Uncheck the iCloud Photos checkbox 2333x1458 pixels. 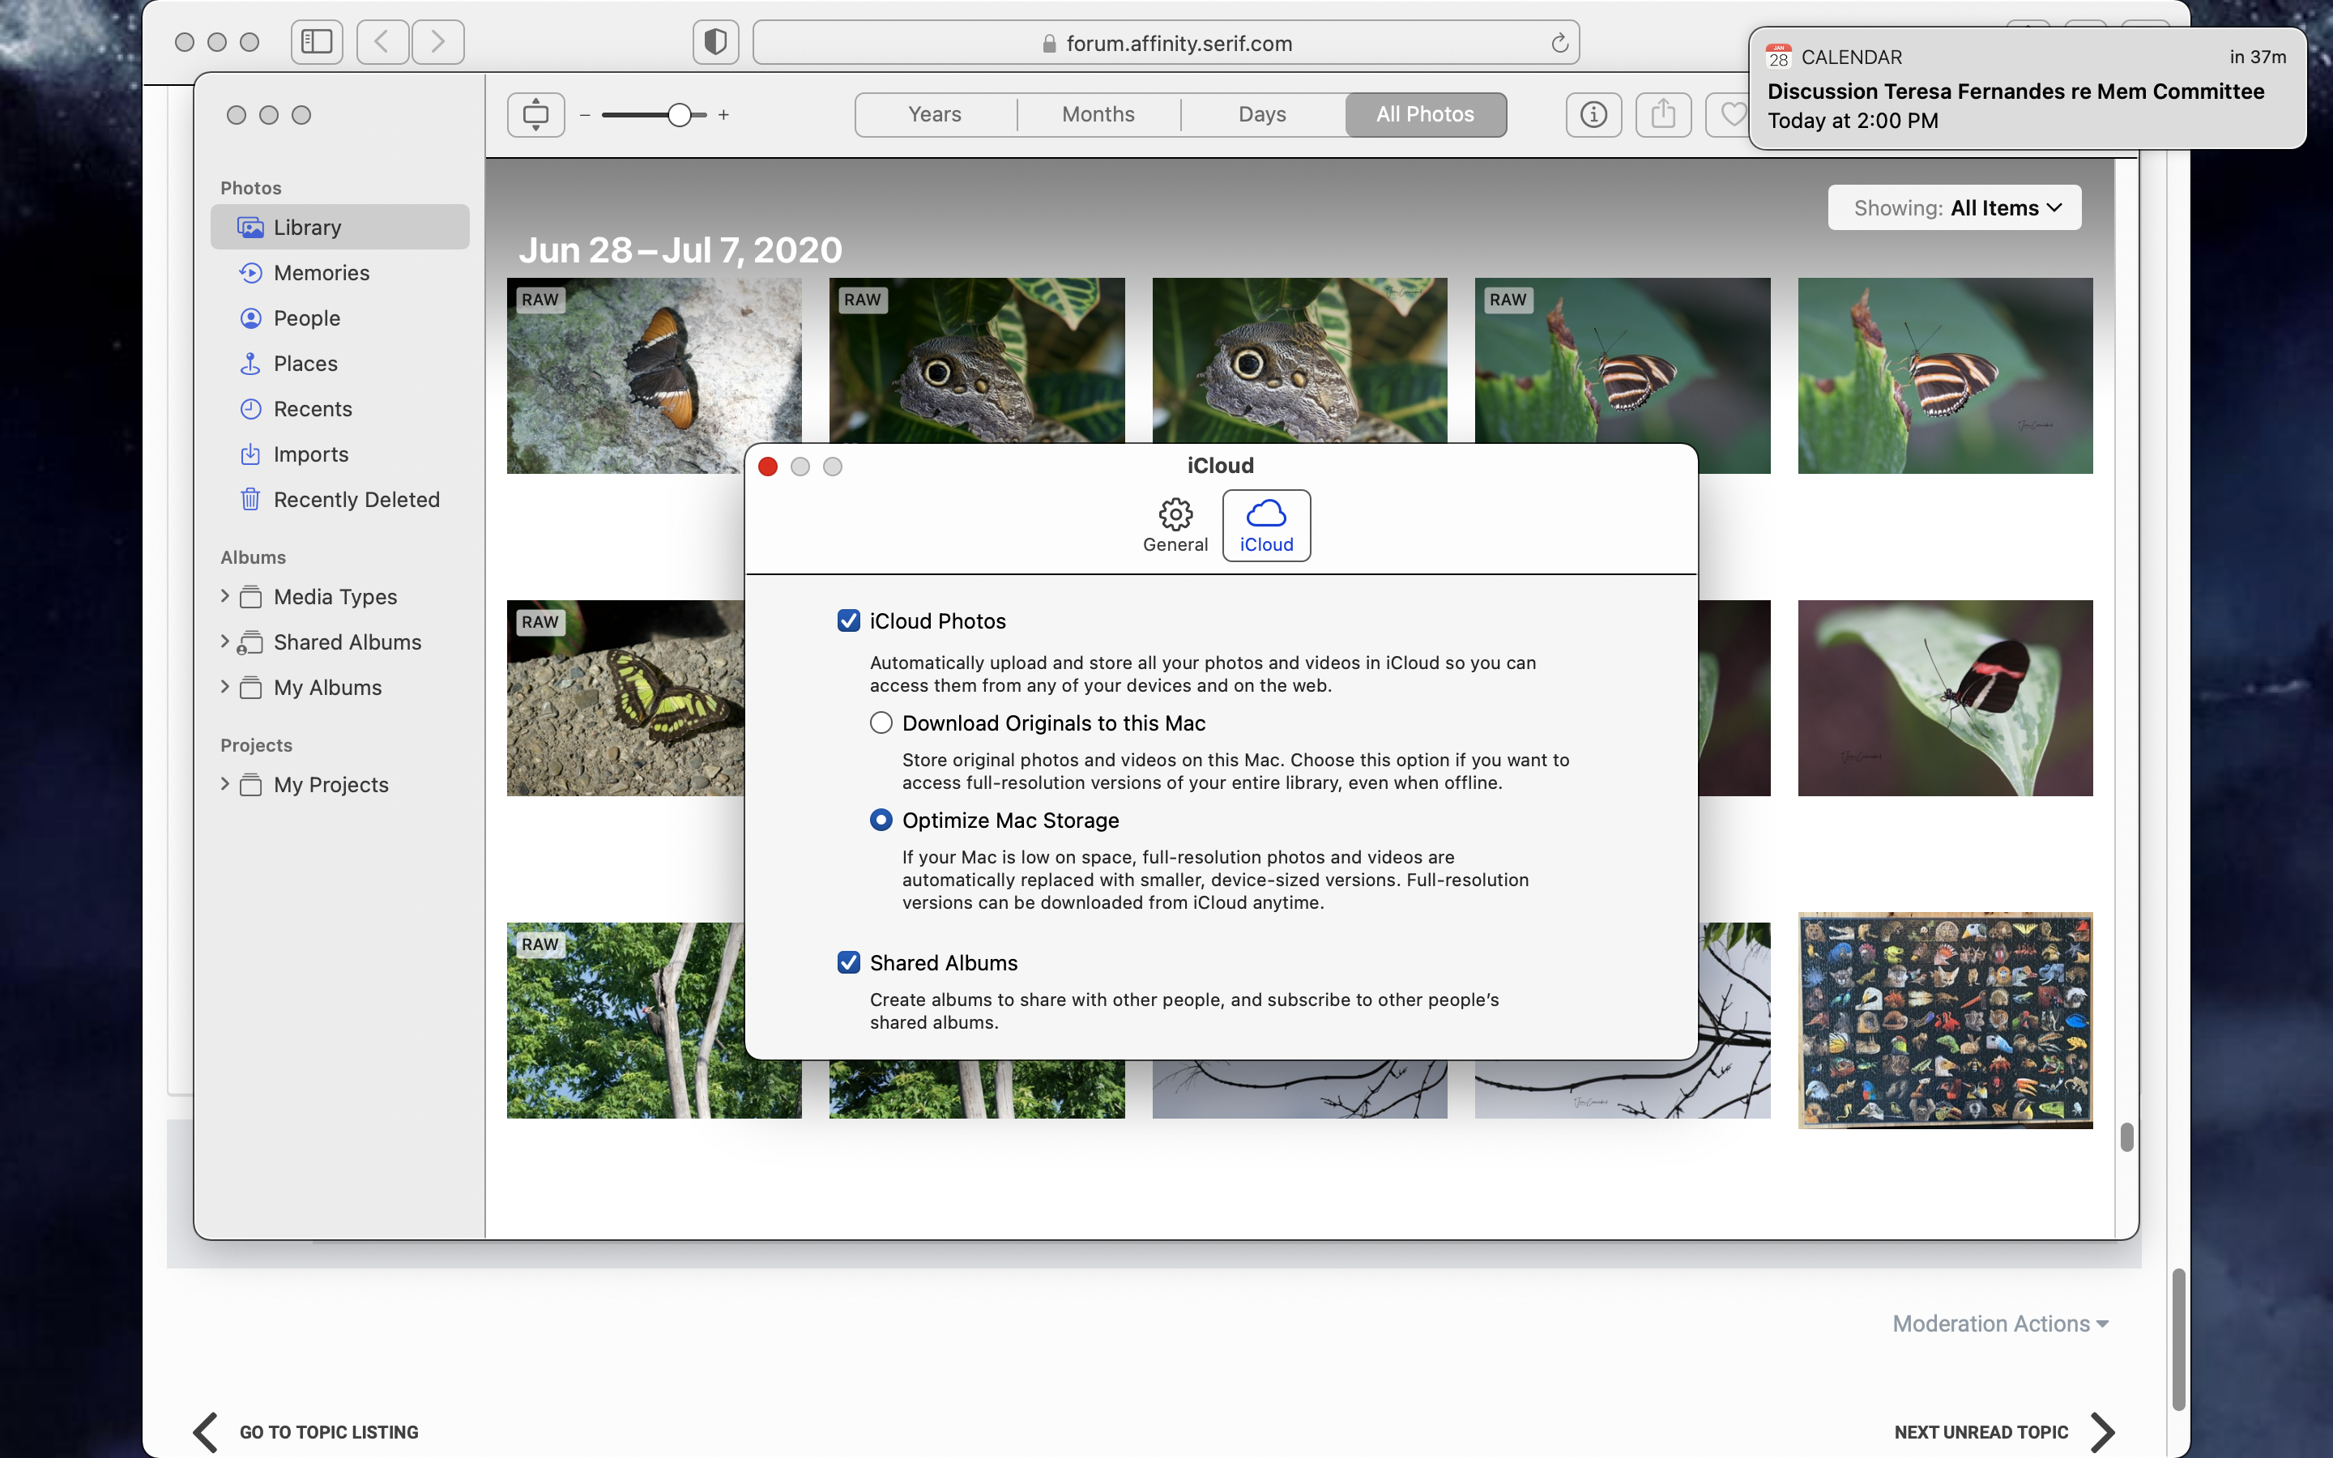pyautogui.click(x=848, y=621)
